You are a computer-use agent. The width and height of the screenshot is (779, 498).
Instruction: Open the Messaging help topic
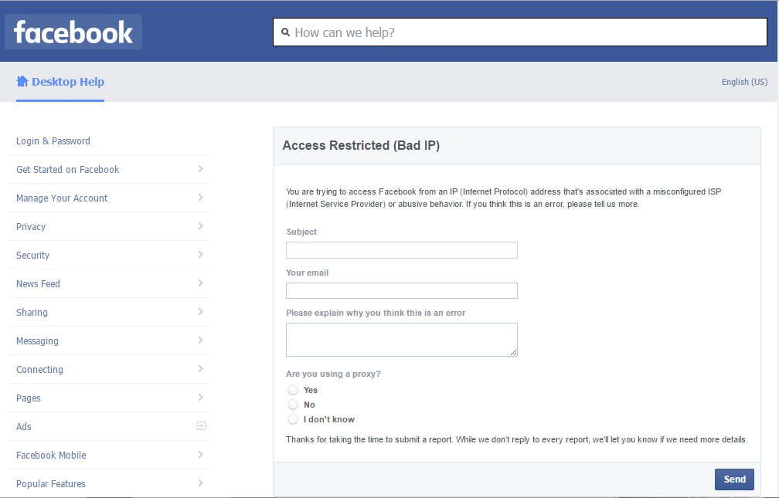[x=37, y=341]
